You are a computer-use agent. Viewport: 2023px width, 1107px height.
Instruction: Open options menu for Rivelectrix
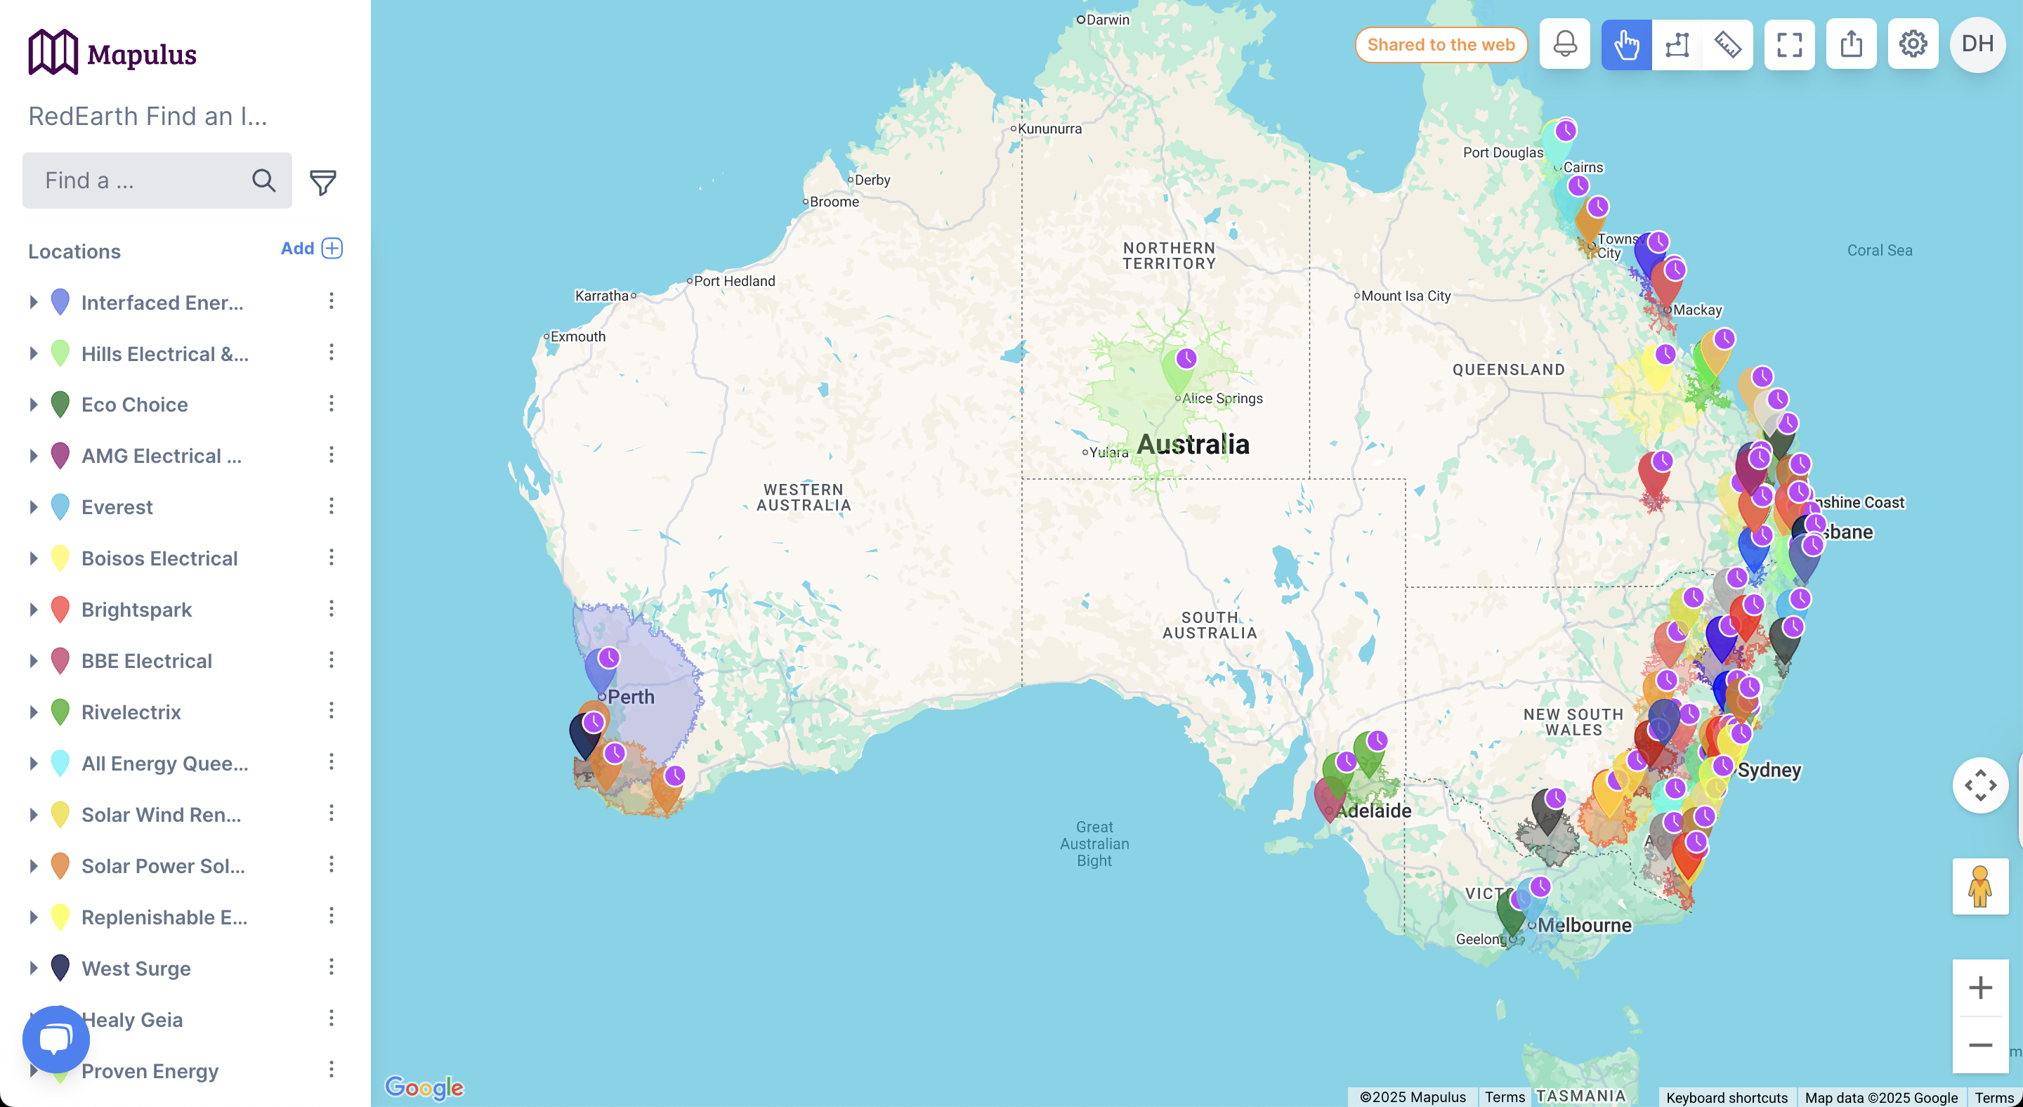(332, 712)
